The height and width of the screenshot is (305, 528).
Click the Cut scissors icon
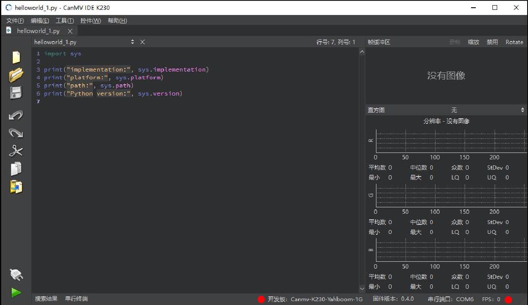16,151
